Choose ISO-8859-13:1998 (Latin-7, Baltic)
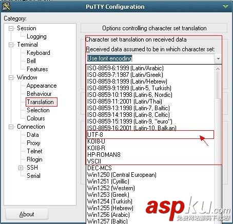This screenshot has width=233, height=224. (150, 108)
